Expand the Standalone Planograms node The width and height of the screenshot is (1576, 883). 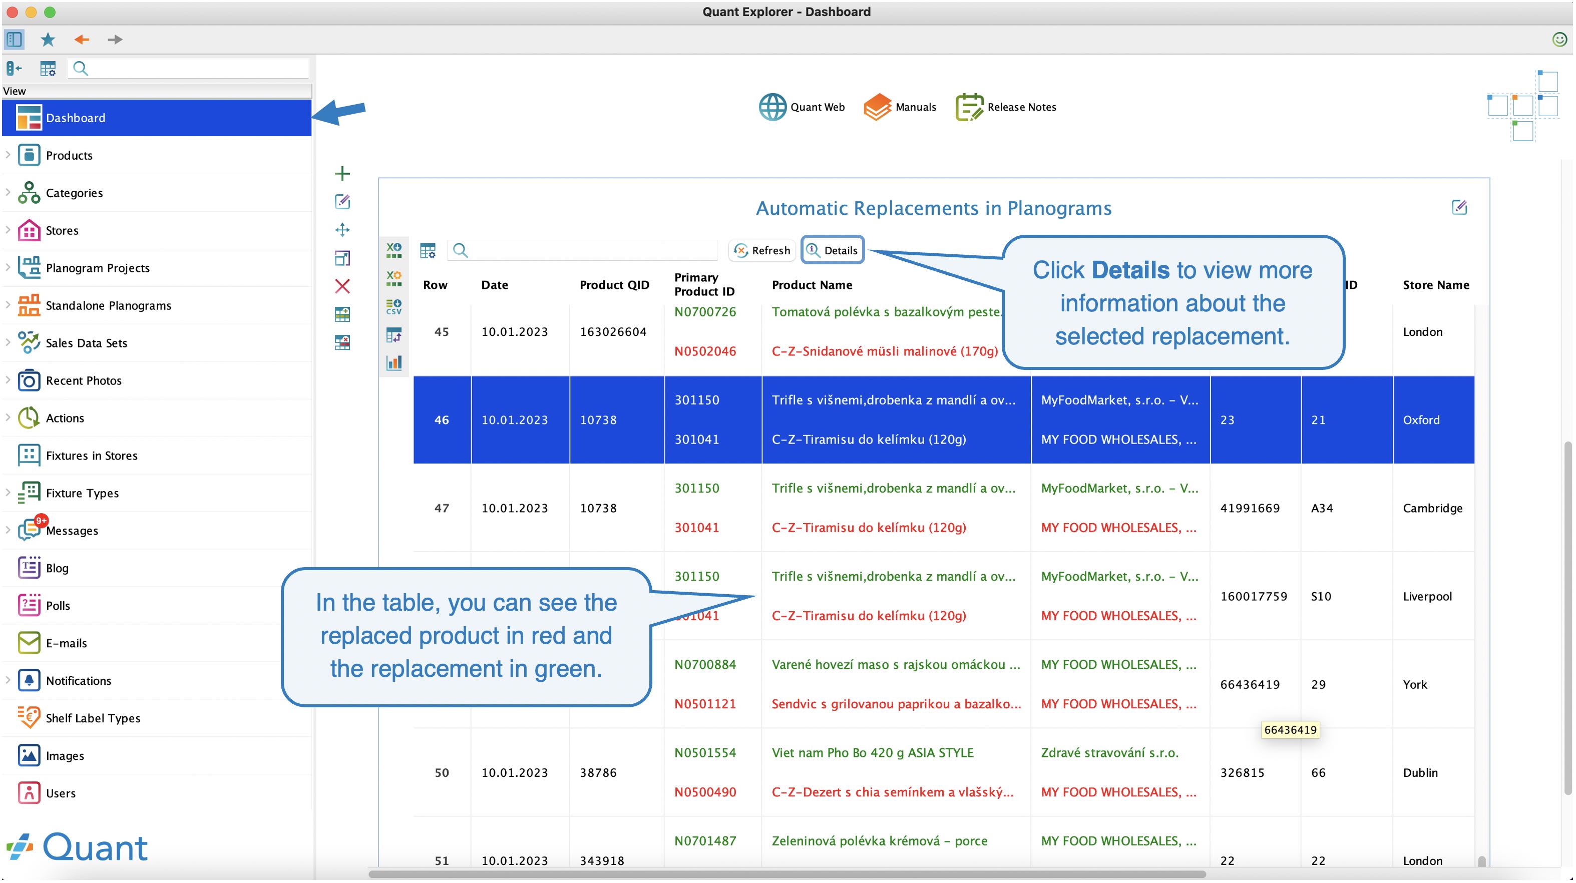coord(8,305)
